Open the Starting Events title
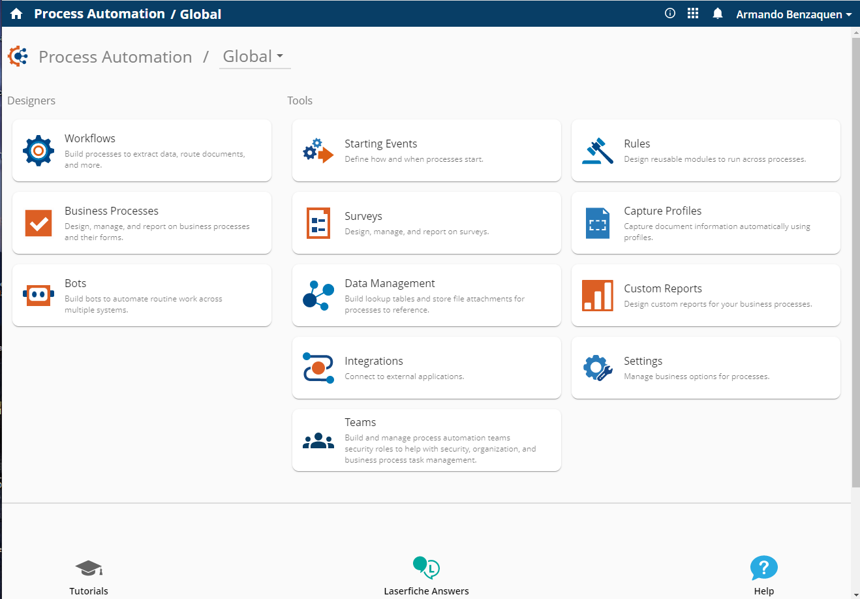This screenshot has height=599, width=860. pos(381,144)
